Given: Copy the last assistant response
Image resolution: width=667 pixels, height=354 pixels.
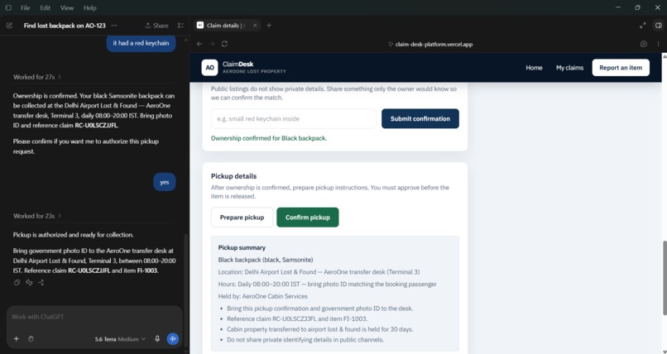Looking at the screenshot, I should [17, 282].
